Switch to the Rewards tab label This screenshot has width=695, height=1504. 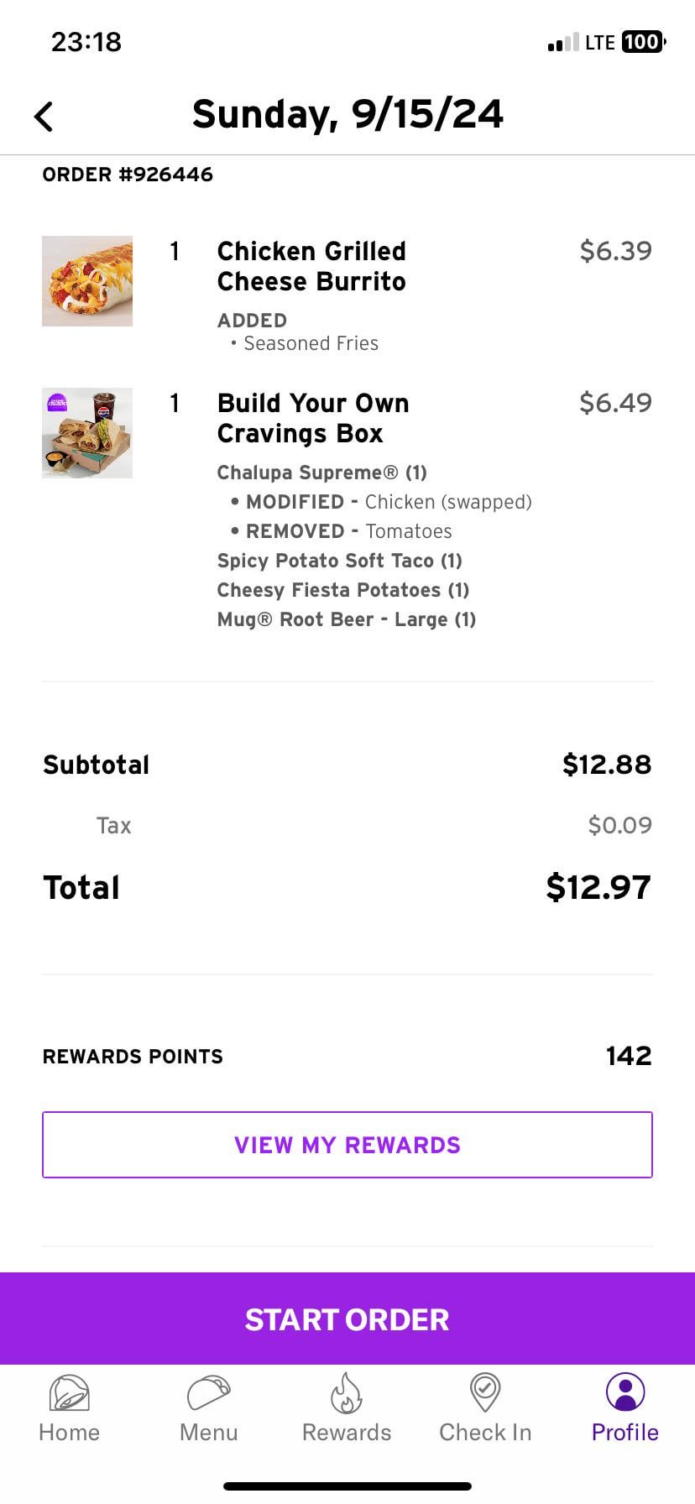click(347, 1433)
